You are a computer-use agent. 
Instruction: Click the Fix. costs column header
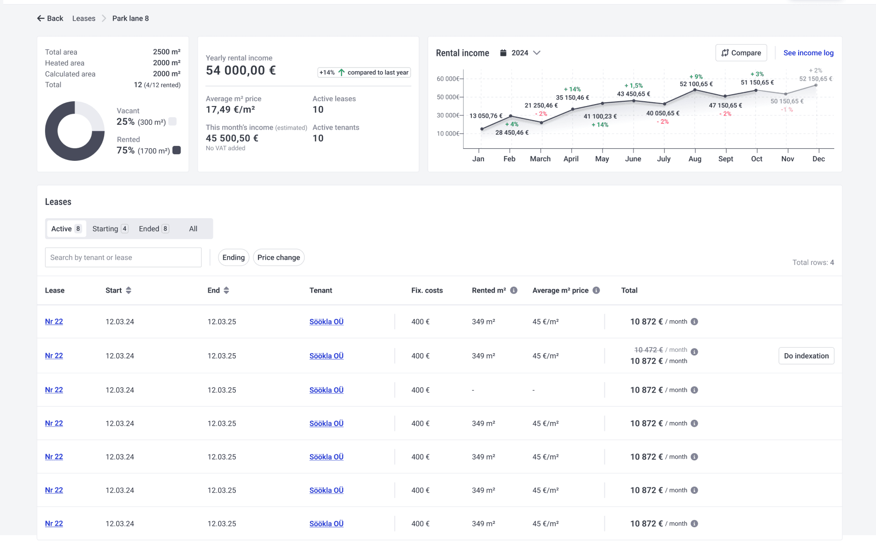tap(427, 290)
